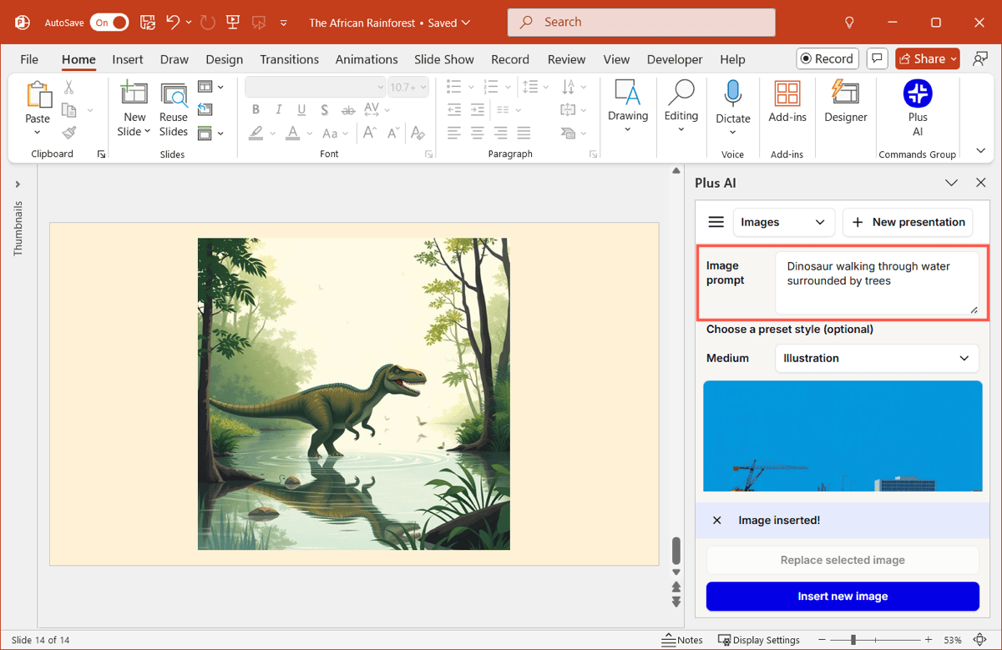Expand the Thumbnails pane
The height and width of the screenshot is (650, 1002).
[18, 184]
